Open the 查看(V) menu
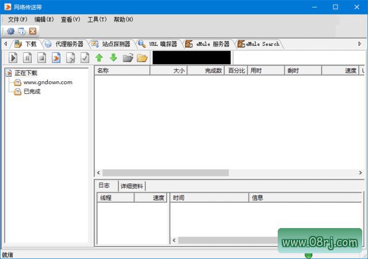This screenshot has height=259, width=368. click(x=70, y=19)
